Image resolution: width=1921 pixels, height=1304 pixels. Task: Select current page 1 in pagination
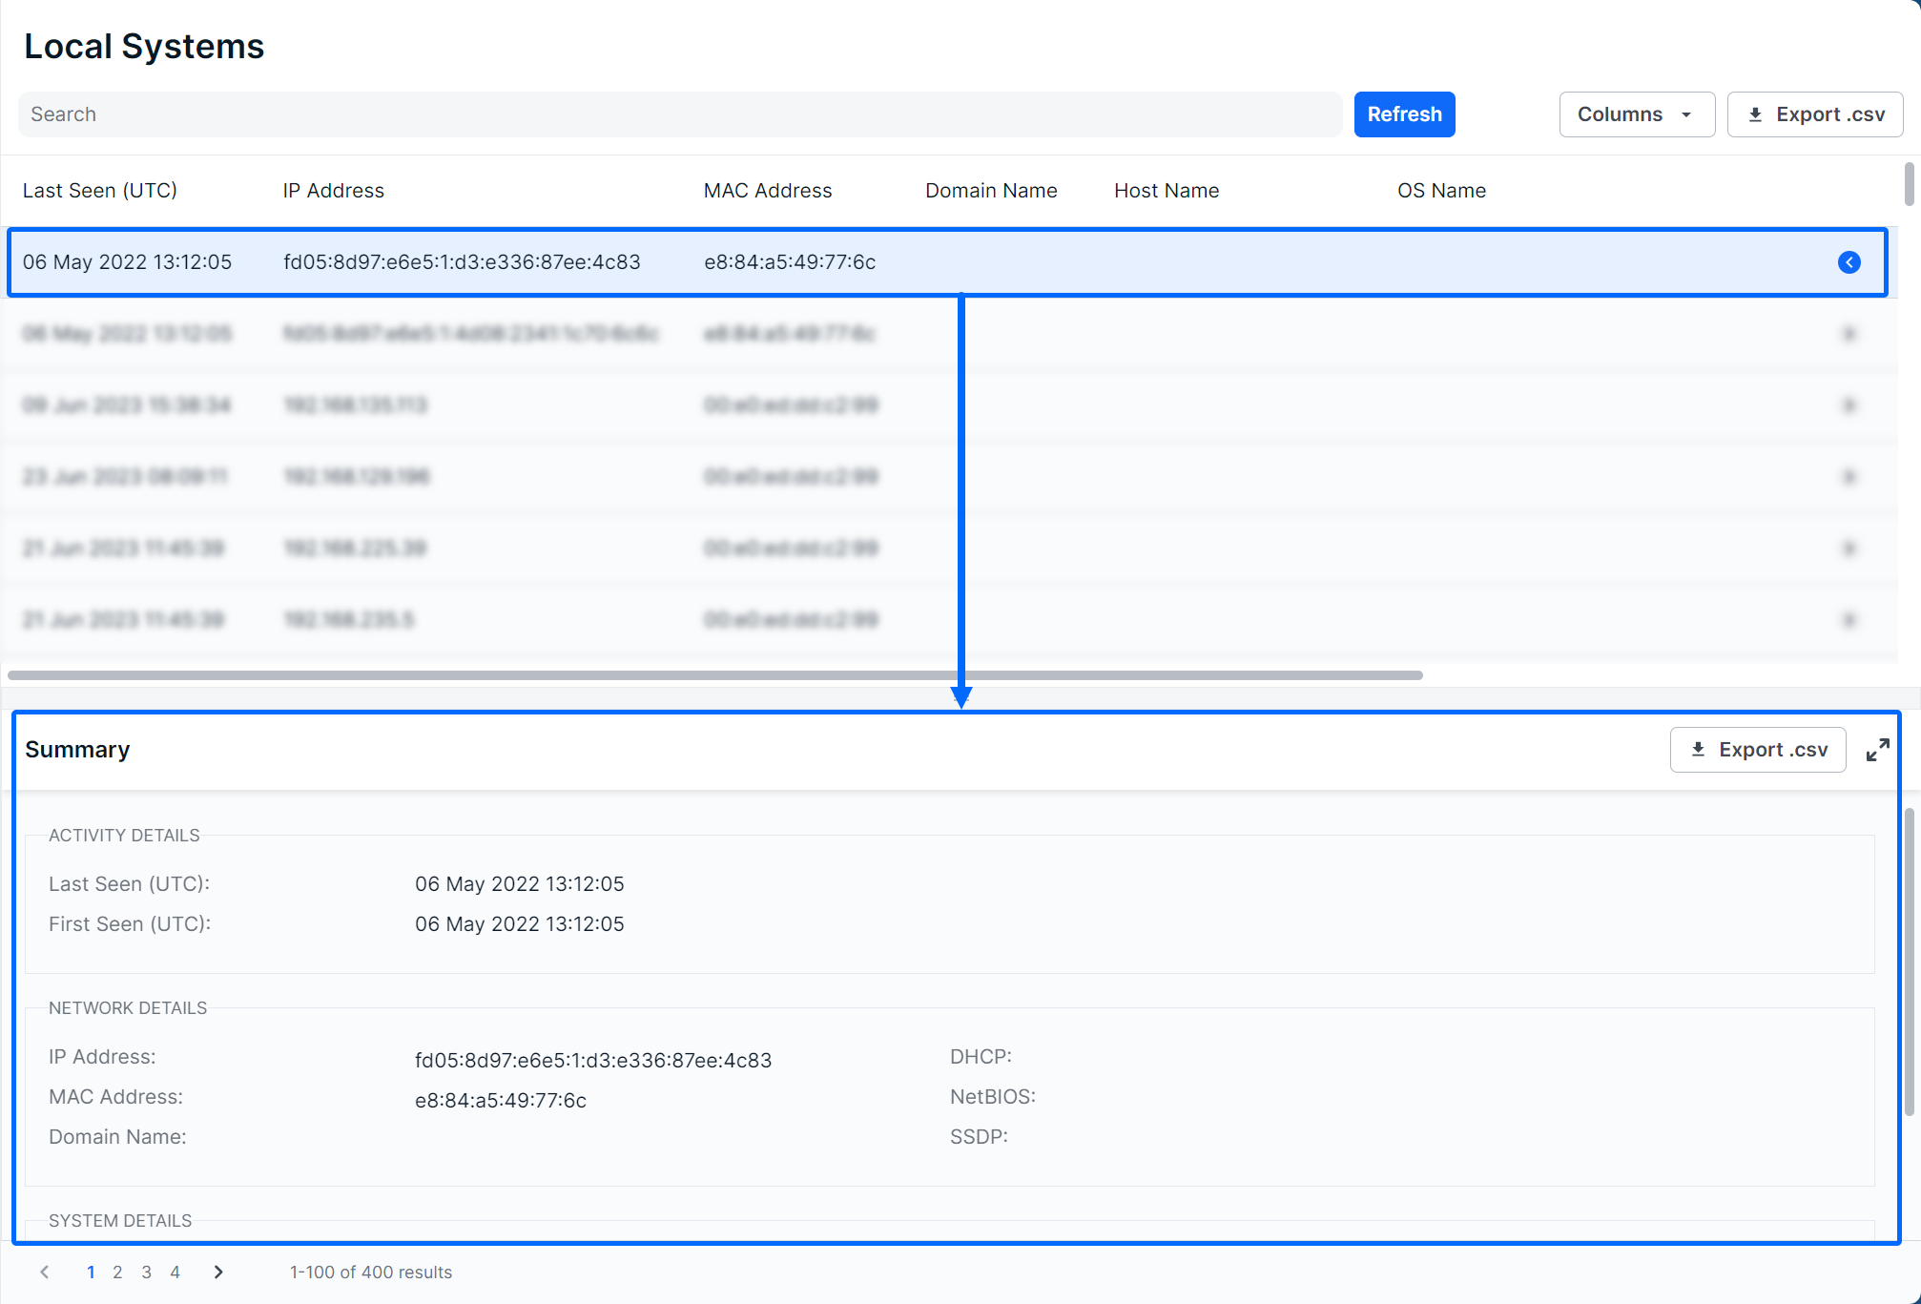point(91,1272)
